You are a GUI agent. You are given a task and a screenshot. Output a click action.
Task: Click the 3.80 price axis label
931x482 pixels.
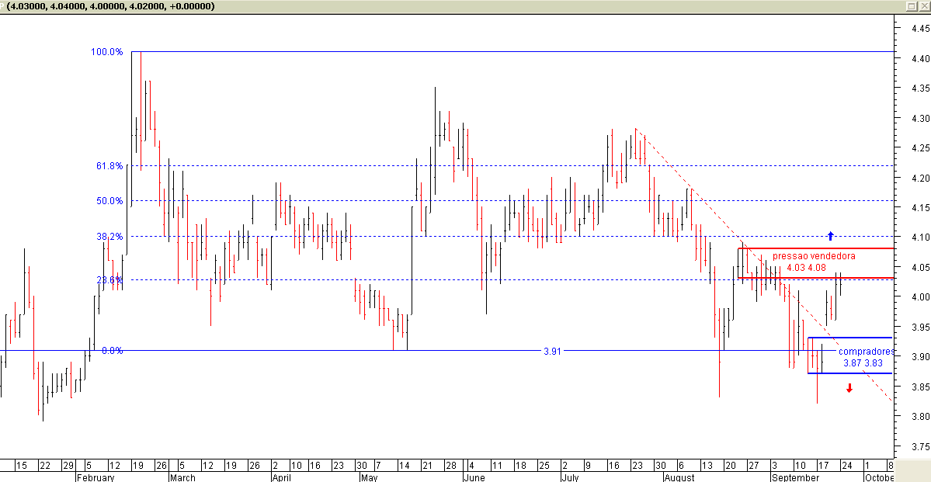click(922, 417)
